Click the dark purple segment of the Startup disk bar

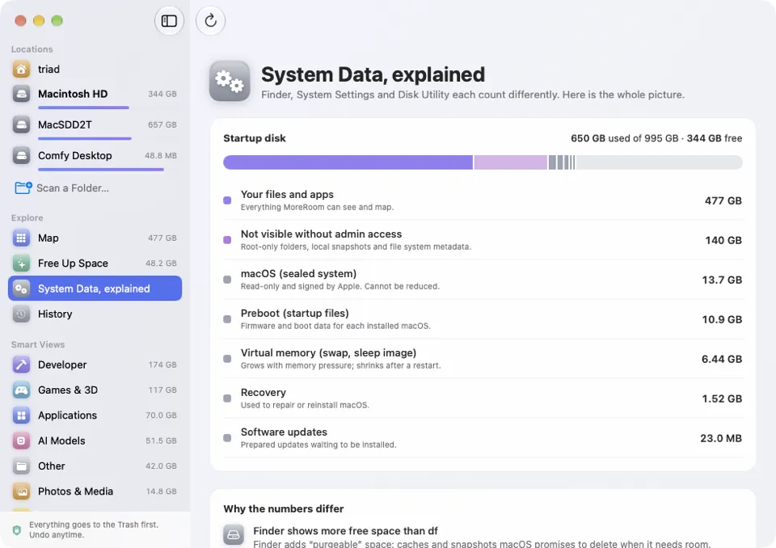coord(348,162)
